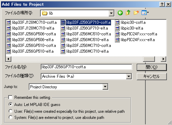Click icon of libp33FJ128MC710-coff.a
This screenshot has height=125, width=172.
coord(9,22)
